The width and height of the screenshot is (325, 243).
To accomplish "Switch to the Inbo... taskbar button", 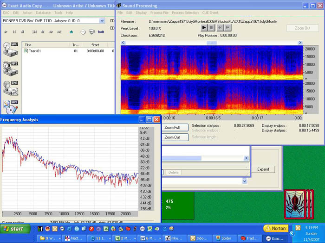I will [x=199, y=238].
